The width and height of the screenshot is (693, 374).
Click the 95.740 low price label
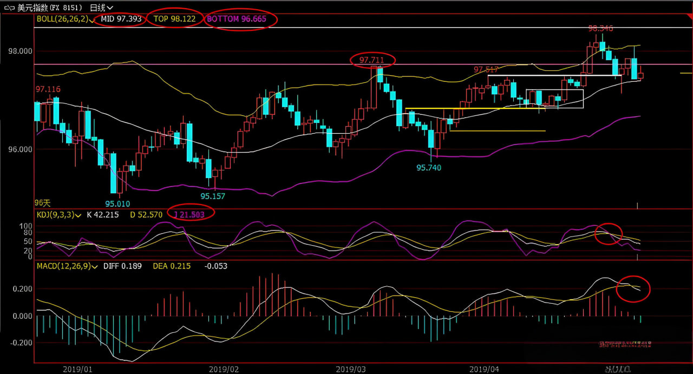coord(428,168)
